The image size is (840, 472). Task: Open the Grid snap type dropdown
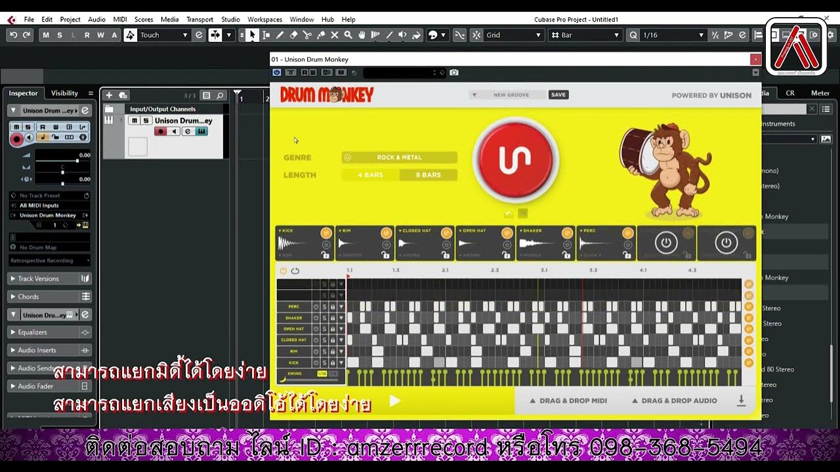(513, 35)
